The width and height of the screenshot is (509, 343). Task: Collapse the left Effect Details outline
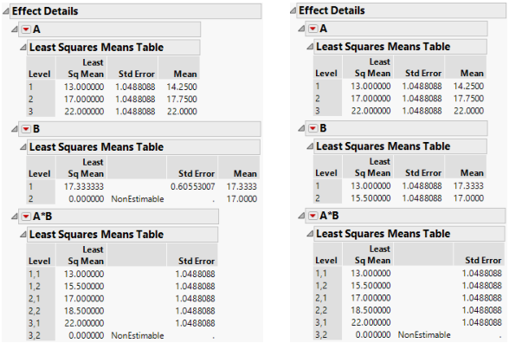6,11
